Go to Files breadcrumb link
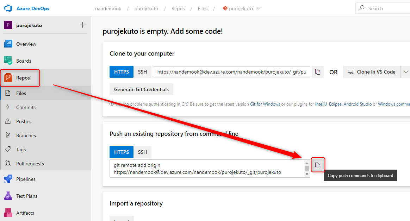The height and width of the screenshot is (221, 410). [203, 8]
